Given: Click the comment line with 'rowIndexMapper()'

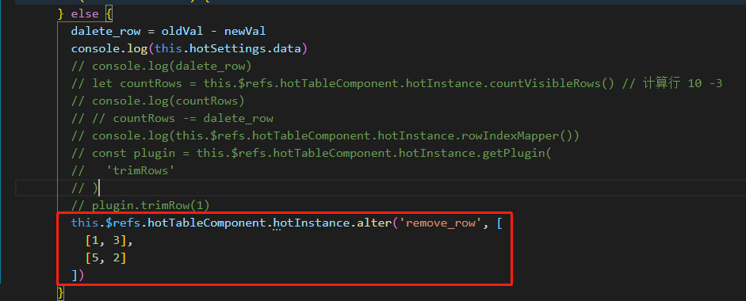Looking at the screenshot, I should click(325, 136).
